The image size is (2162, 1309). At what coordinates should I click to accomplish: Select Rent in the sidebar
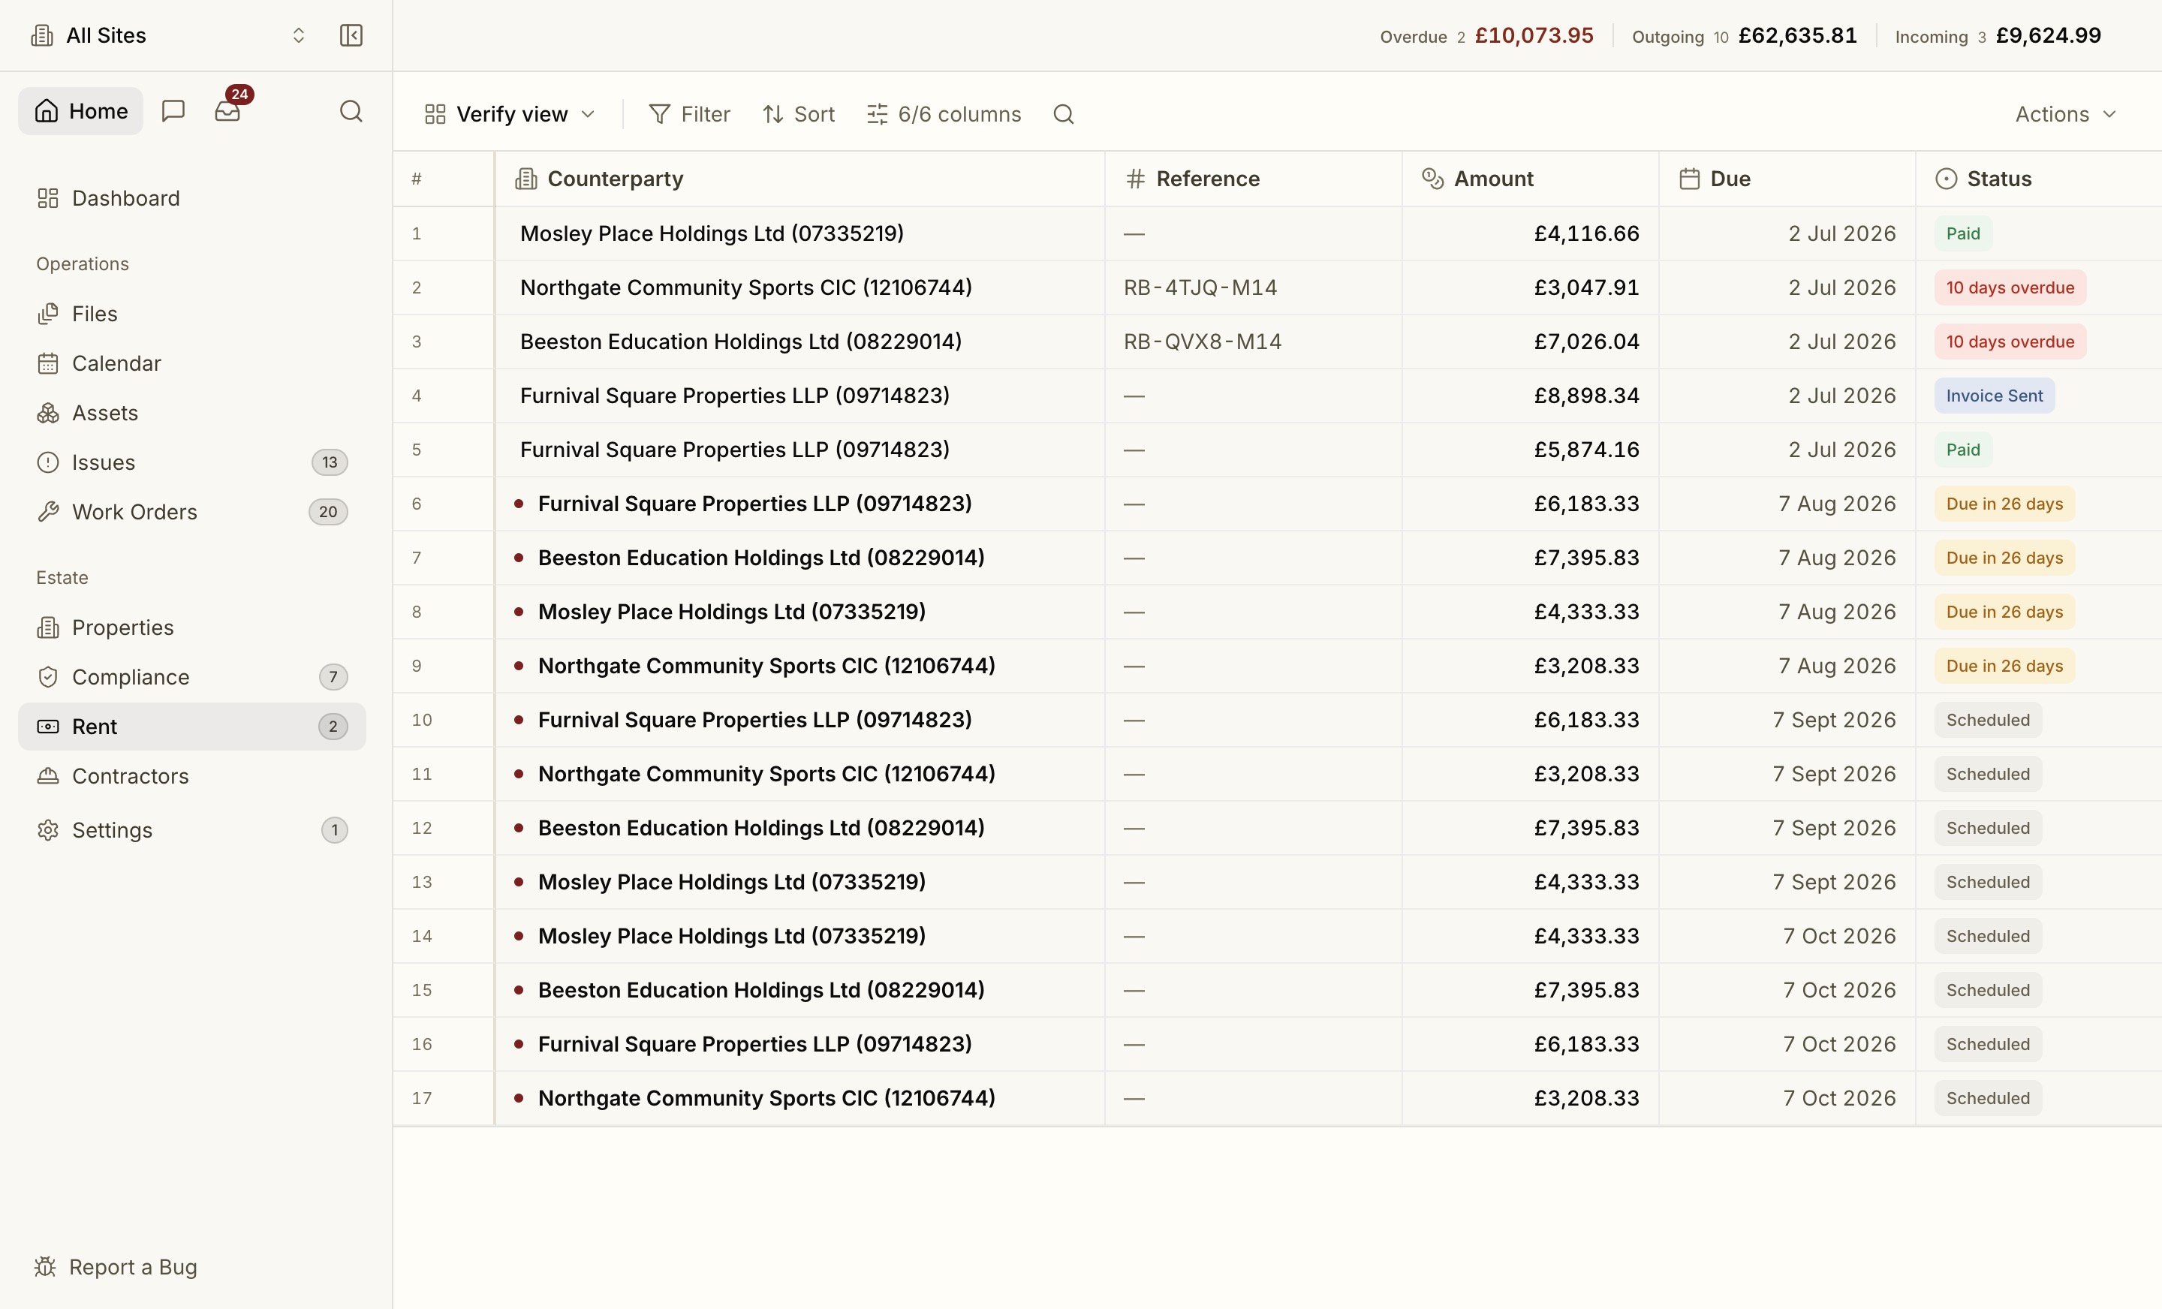point(191,727)
